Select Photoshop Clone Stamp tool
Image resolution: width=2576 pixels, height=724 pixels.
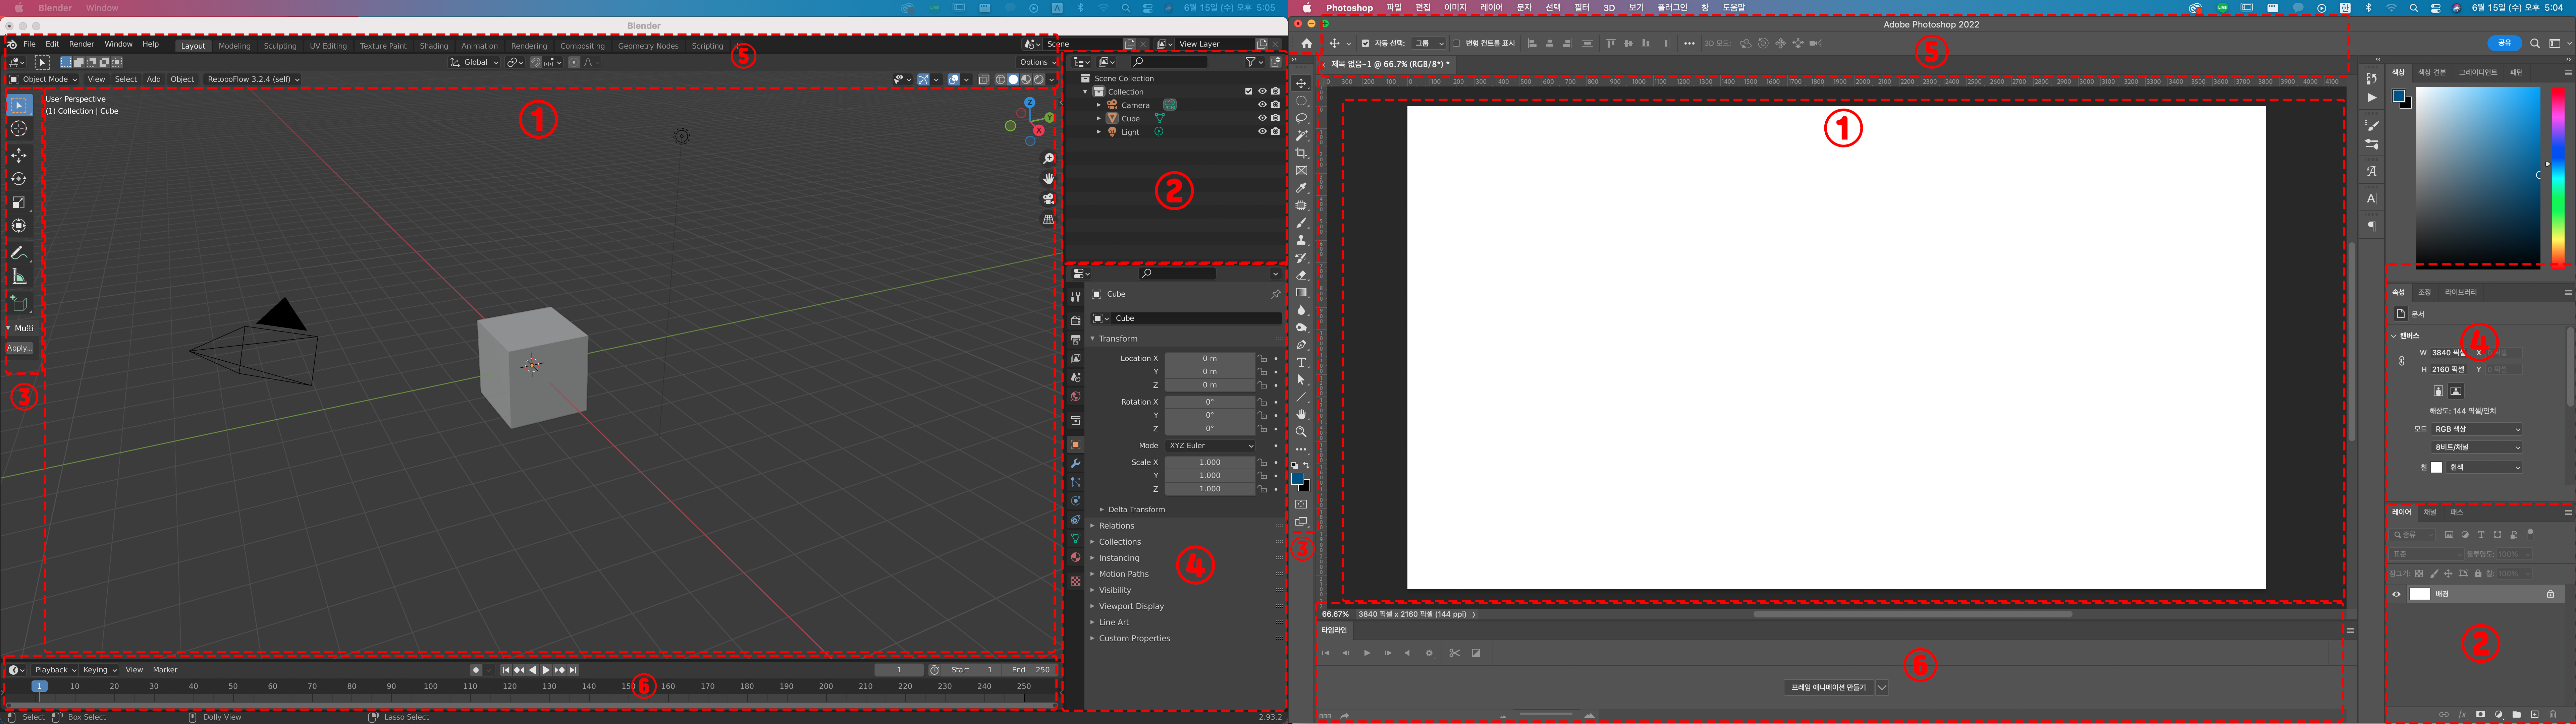pyautogui.click(x=1301, y=240)
